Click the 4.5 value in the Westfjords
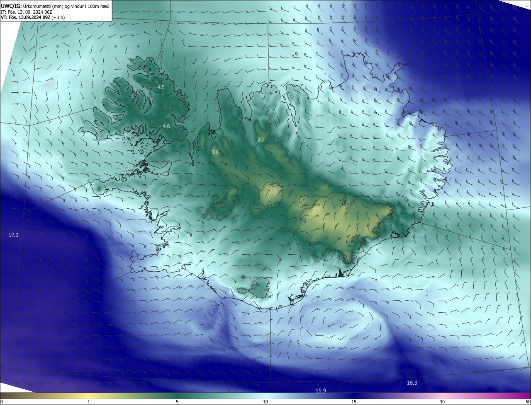The image size is (531, 405). coord(161,87)
